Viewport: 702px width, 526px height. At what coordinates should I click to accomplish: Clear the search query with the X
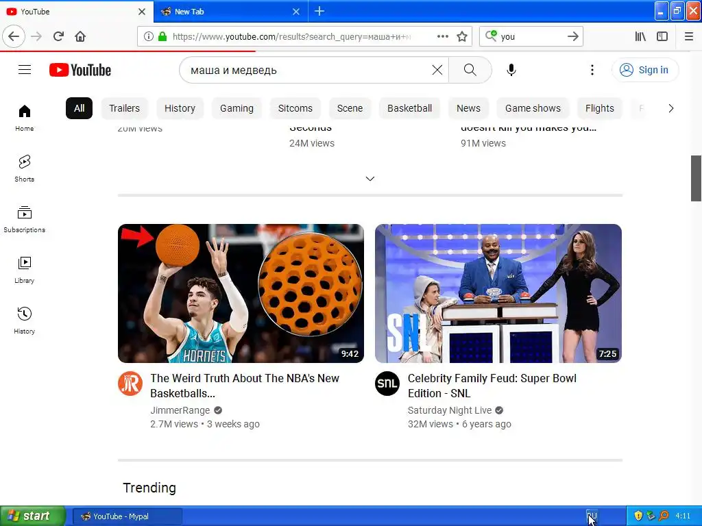[x=437, y=70]
